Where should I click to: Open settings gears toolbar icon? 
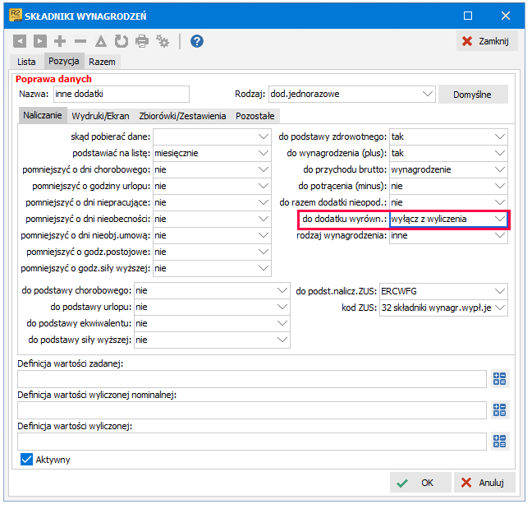tap(163, 41)
